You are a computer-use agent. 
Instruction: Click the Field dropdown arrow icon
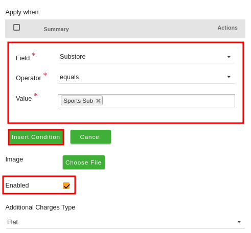pos(229,57)
